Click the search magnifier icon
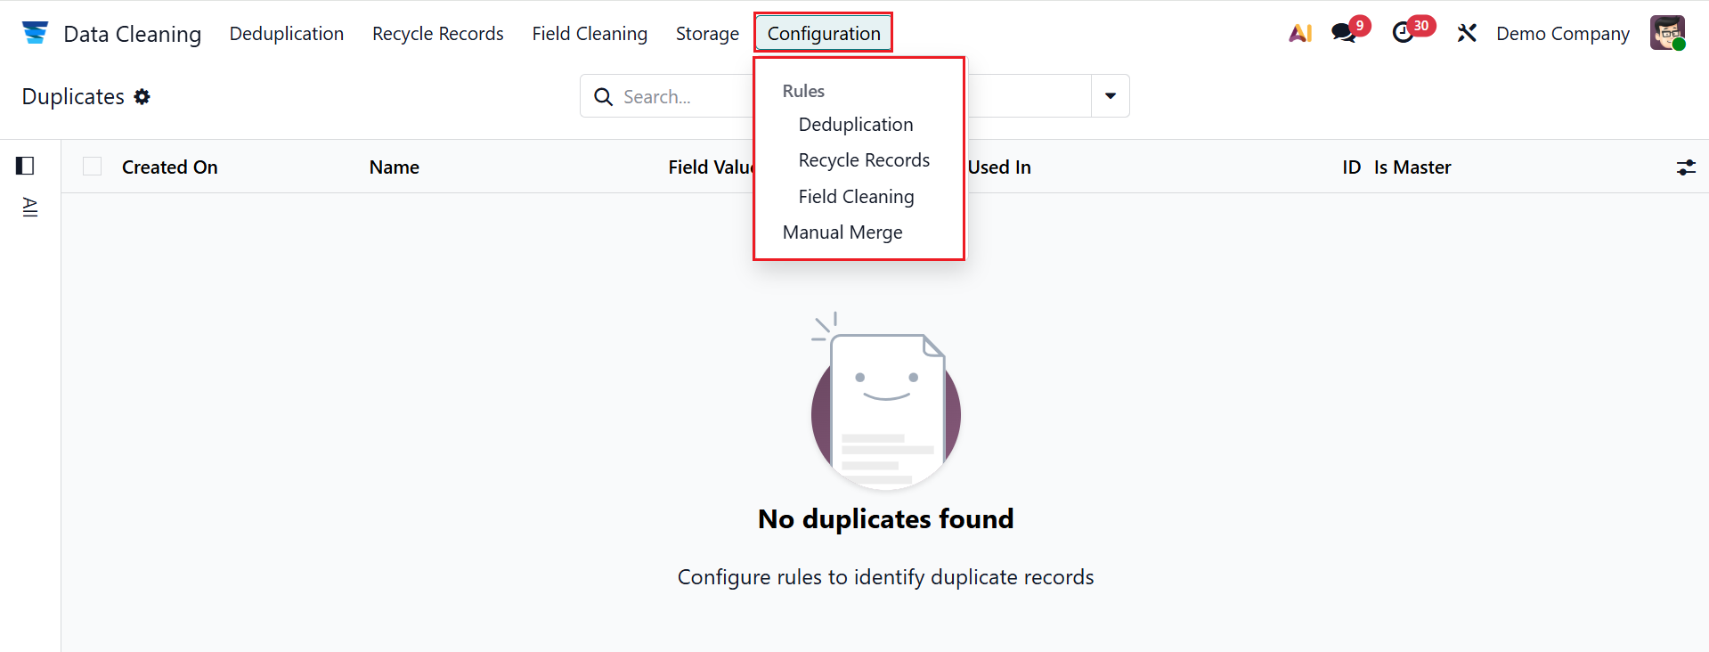Image resolution: width=1709 pixels, height=652 pixels. click(x=603, y=96)
